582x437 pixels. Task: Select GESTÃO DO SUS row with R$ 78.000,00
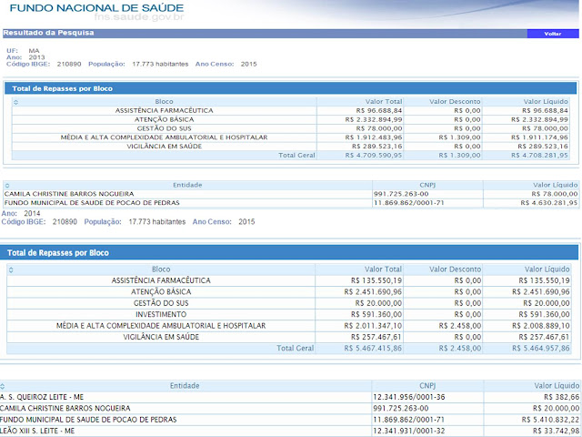(x=290, y=128)
